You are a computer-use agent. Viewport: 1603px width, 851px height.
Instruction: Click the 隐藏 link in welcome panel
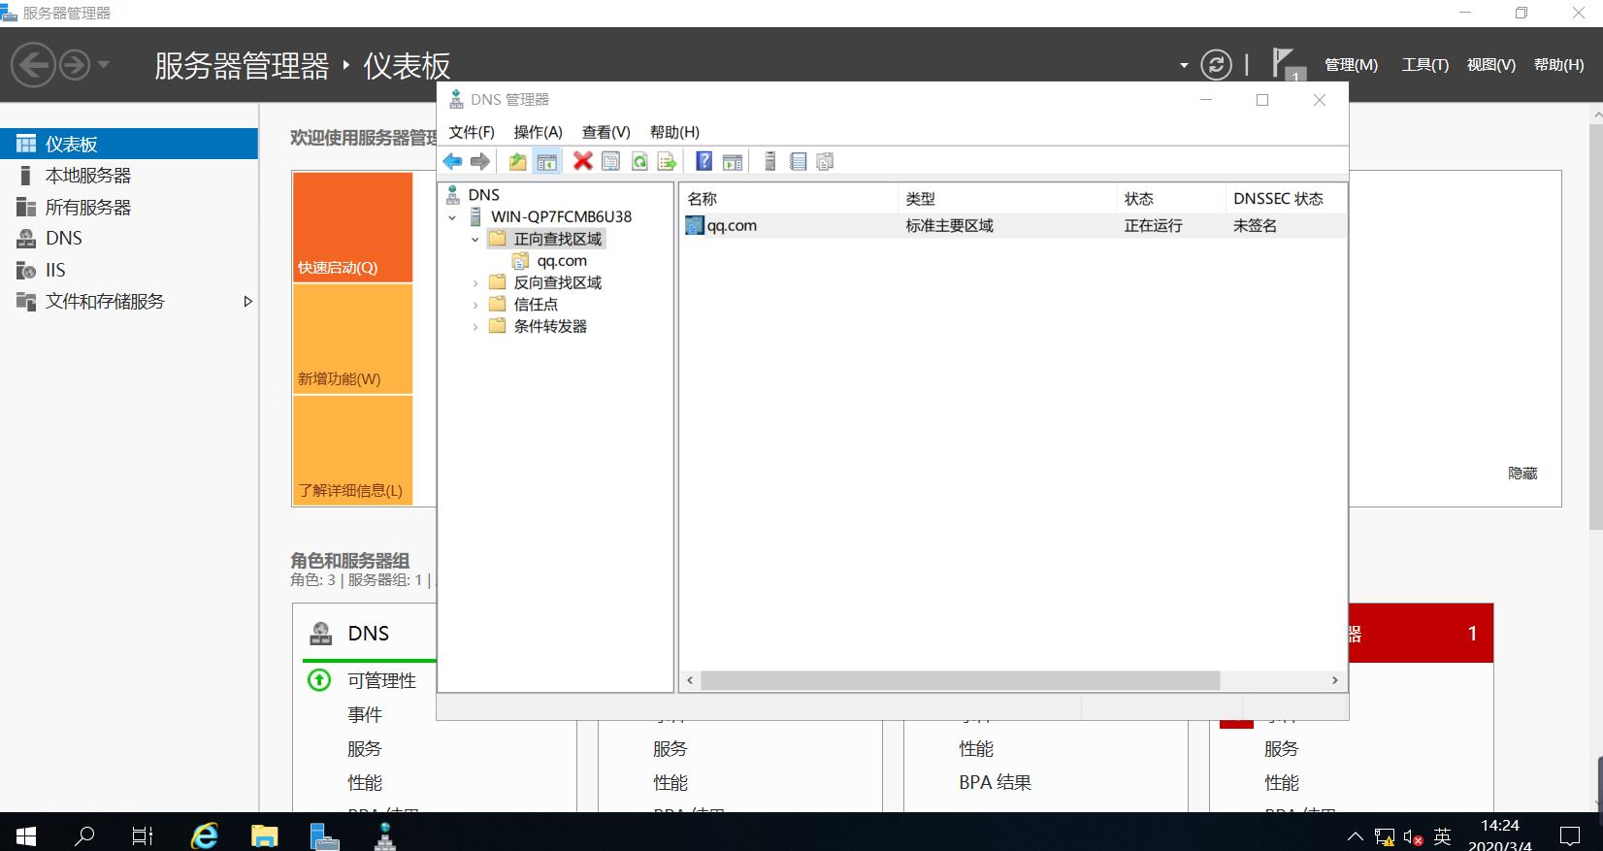[x=1521, y=474]
